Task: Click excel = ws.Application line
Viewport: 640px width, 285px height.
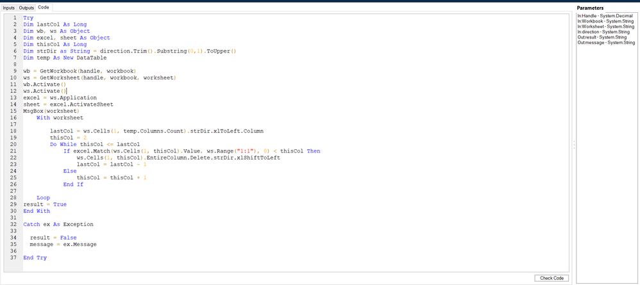Action: (60, 98)
